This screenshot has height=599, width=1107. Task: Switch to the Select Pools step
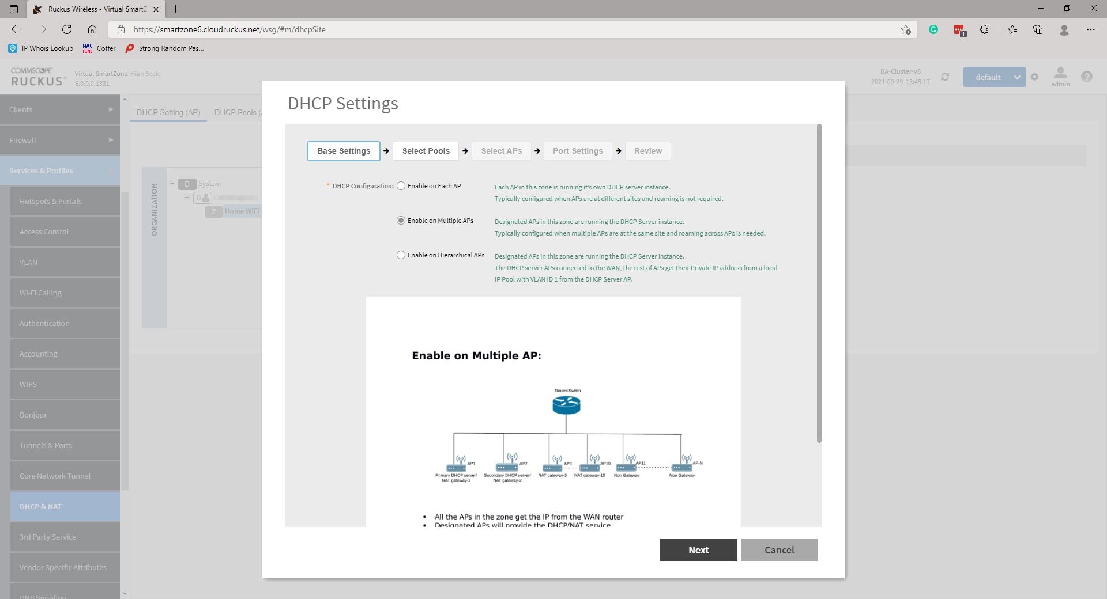point(426,151)
